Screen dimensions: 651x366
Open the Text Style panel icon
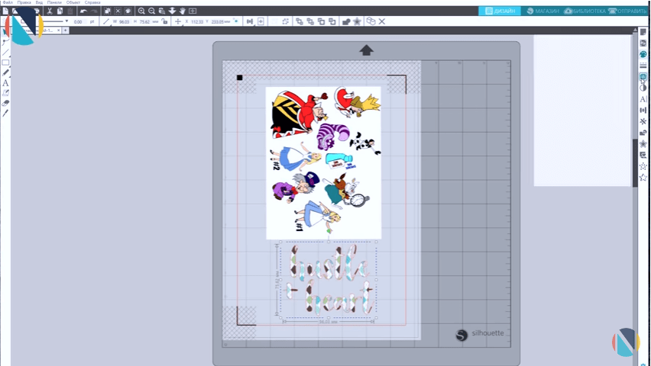[x=643, y=99]
